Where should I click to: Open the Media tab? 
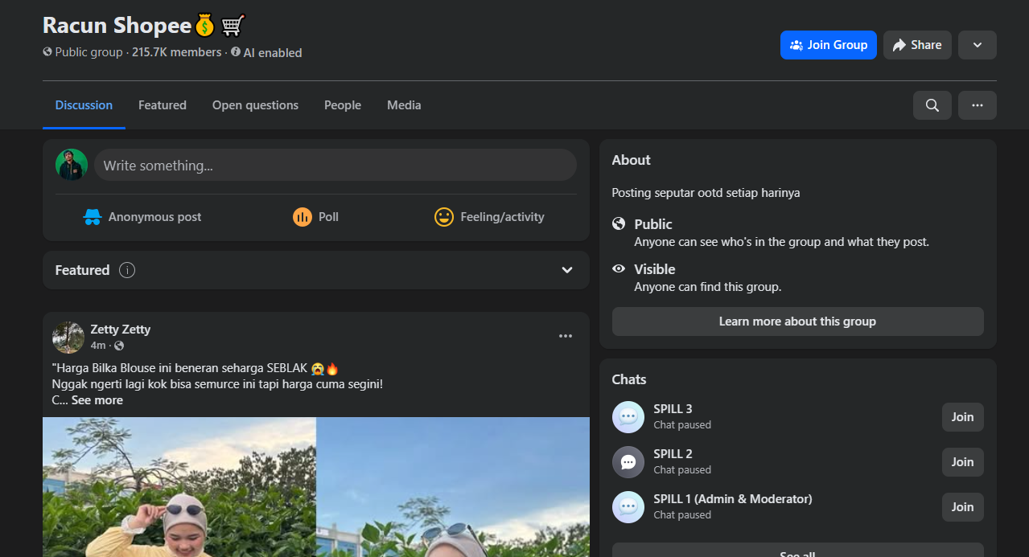tap(404, 105)
